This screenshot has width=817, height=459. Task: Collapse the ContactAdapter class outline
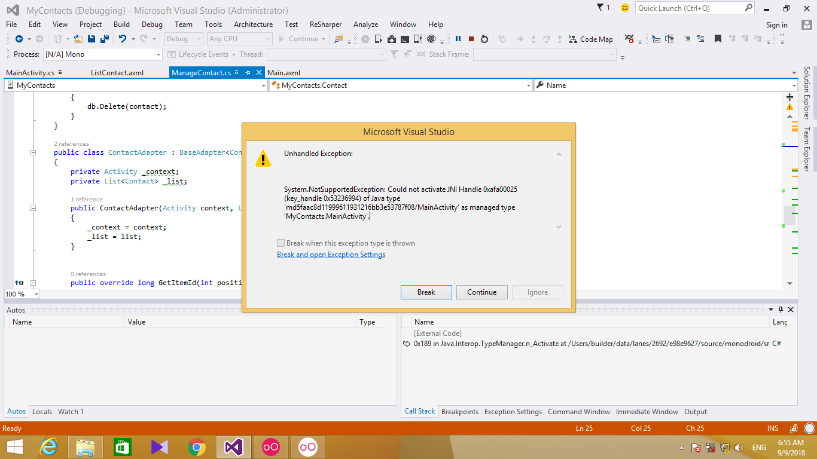(33, 152)
